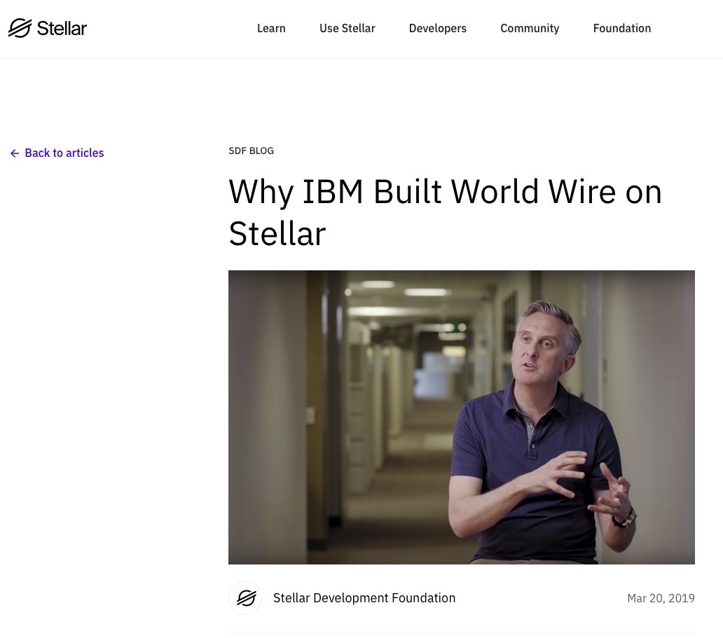Viewport: 723px width, 638px height.
Task: Go back to articles link
Action: coord(57,153)
